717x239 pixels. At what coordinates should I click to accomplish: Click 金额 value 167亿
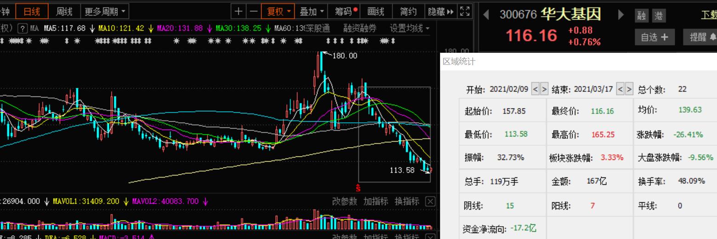click(x=597, y=181)
